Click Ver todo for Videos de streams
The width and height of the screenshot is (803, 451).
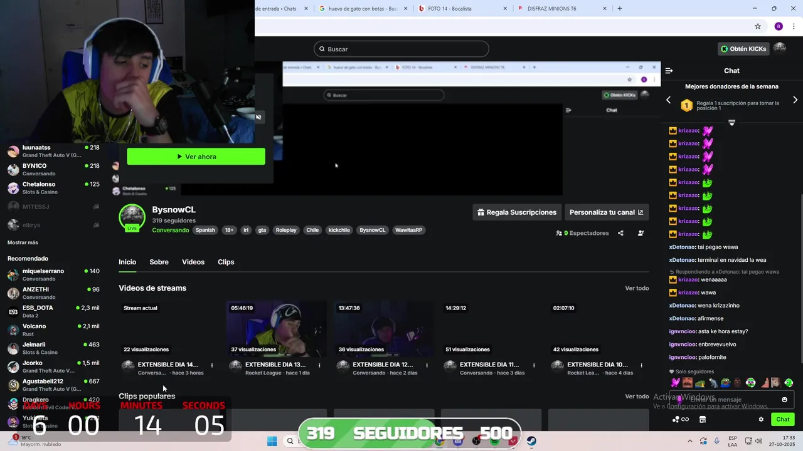click(x=637, y=288)
